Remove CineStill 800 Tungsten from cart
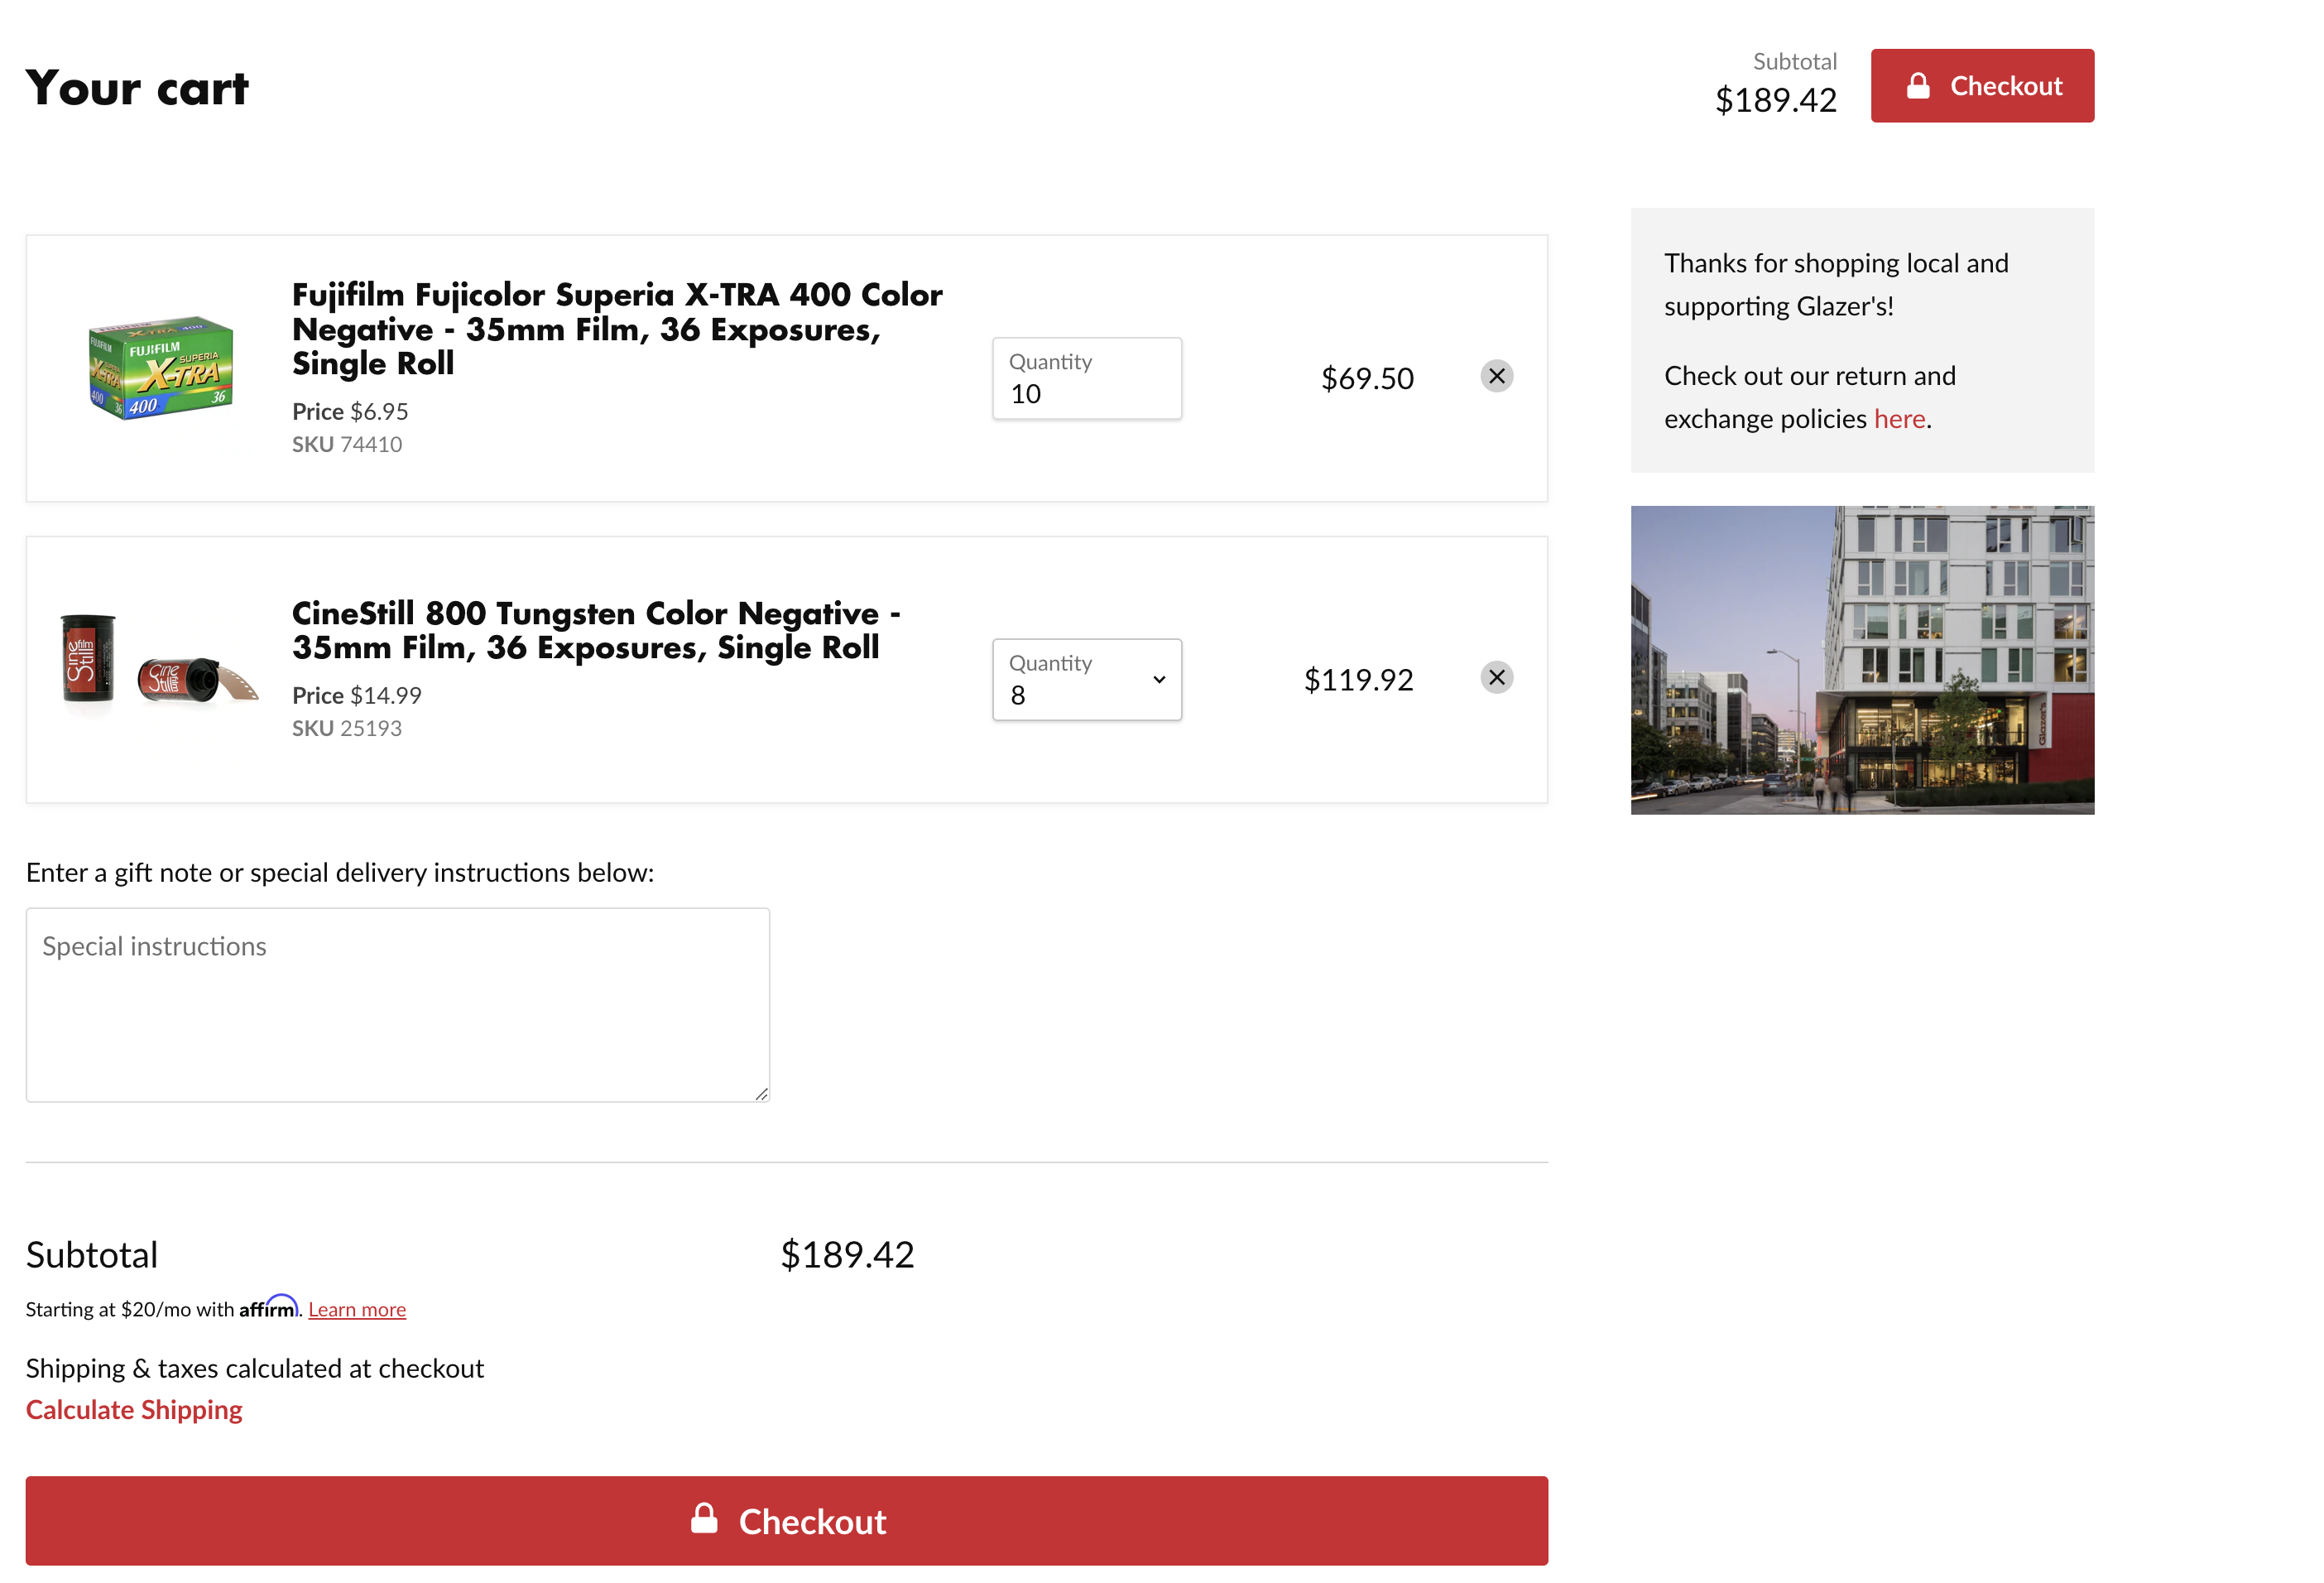This screenshot has width=2324, height=1583. tap(1496, 677)
